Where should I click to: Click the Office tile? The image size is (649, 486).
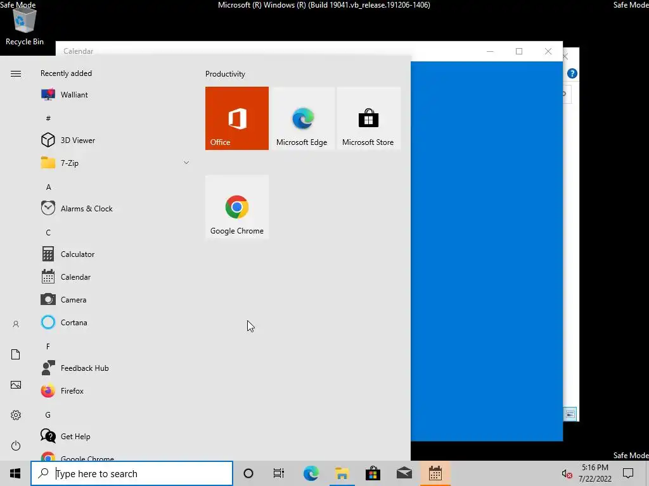click(237, 118)
